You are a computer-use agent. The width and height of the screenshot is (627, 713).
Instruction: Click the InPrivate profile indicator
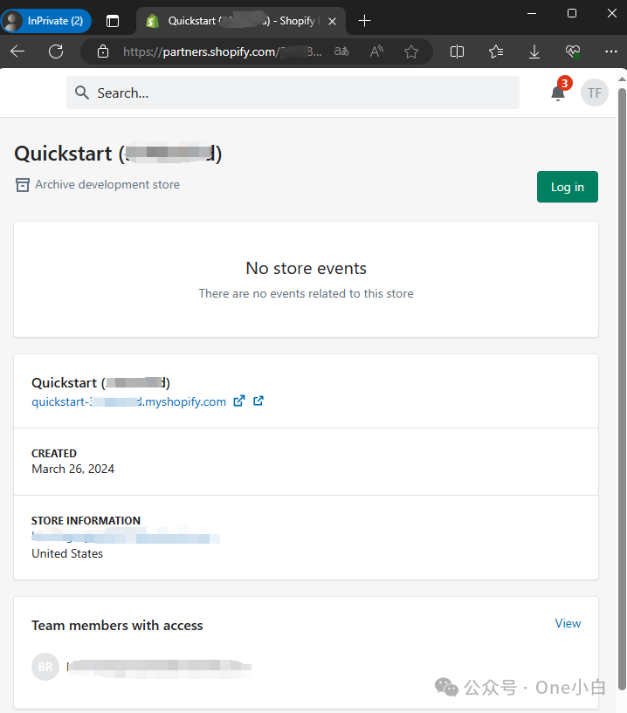[46, 21]
